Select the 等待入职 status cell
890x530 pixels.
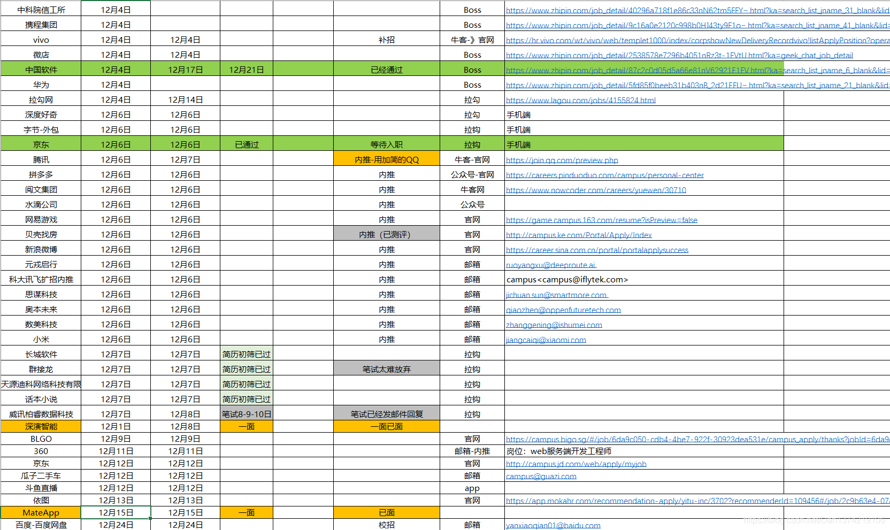click(x=387, y=144)
